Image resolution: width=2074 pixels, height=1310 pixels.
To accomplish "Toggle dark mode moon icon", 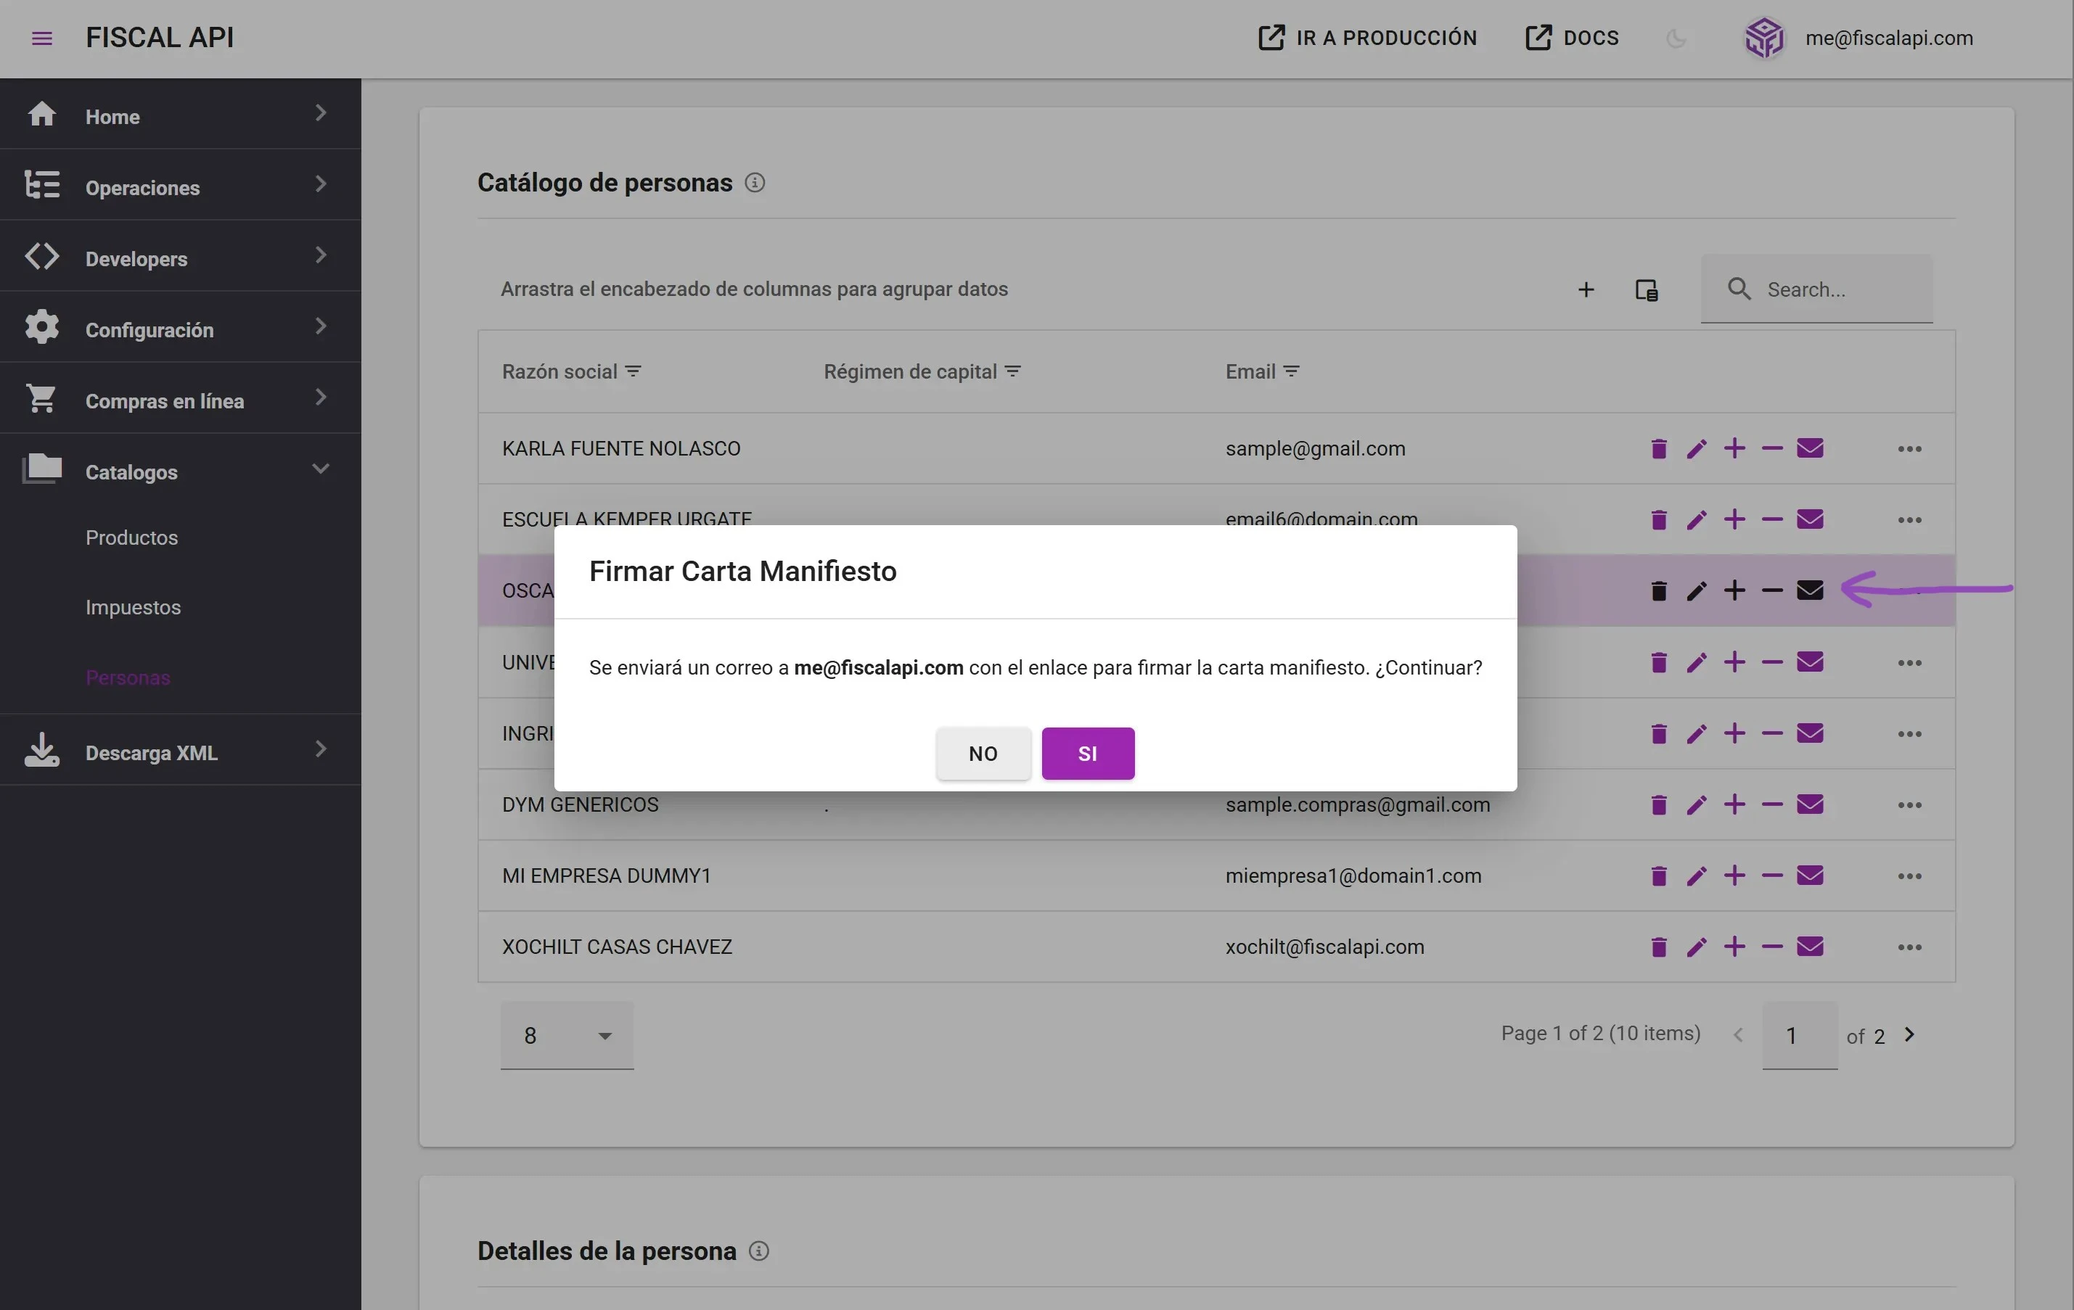I will [1675, 38].
